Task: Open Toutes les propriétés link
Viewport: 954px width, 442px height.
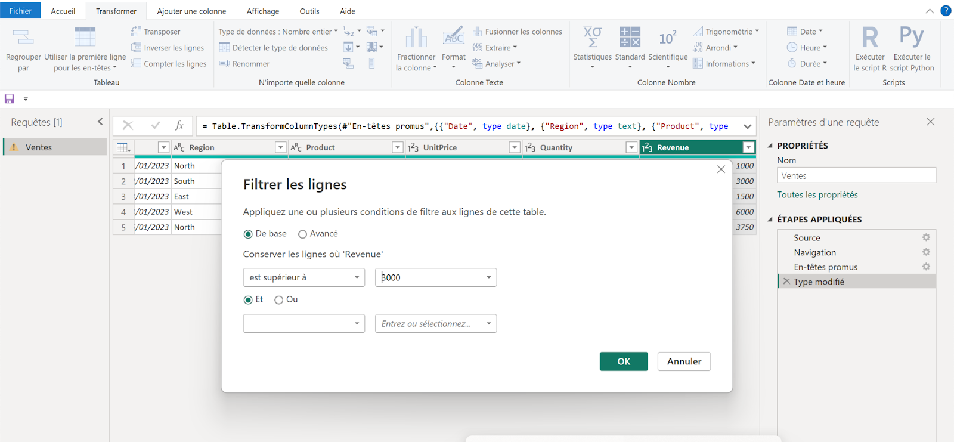Action: [817, 195]
